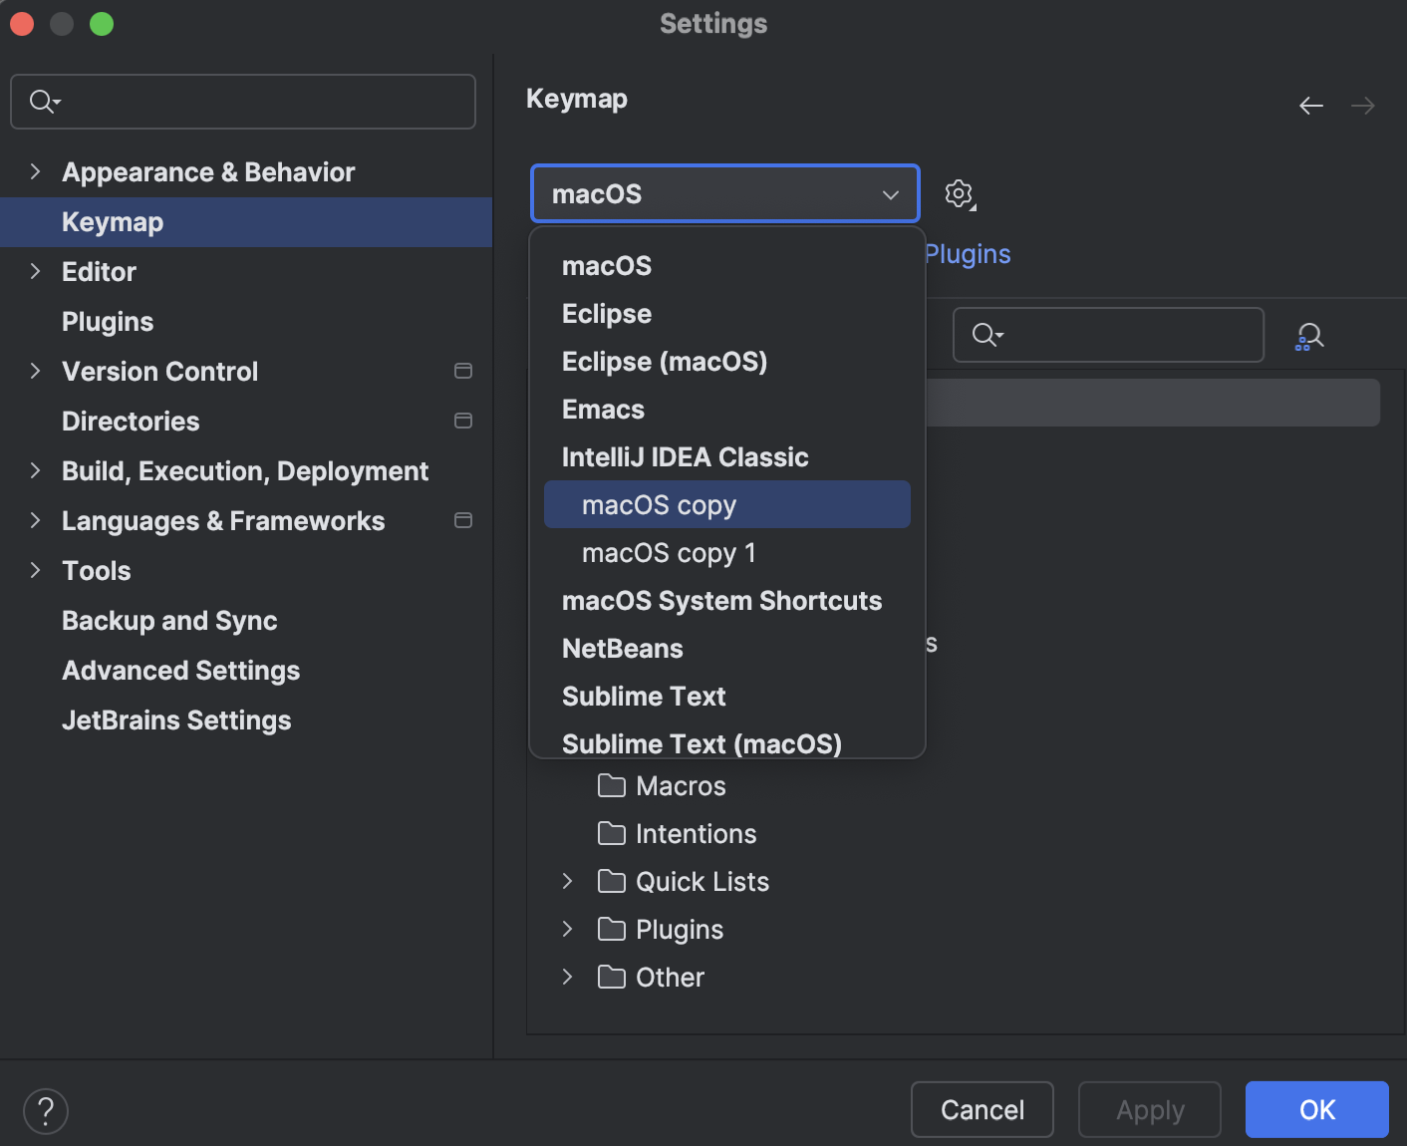Navigate back with the left arrow icon
This screenshot has width=1407, height=1146.
(1311, 105)
